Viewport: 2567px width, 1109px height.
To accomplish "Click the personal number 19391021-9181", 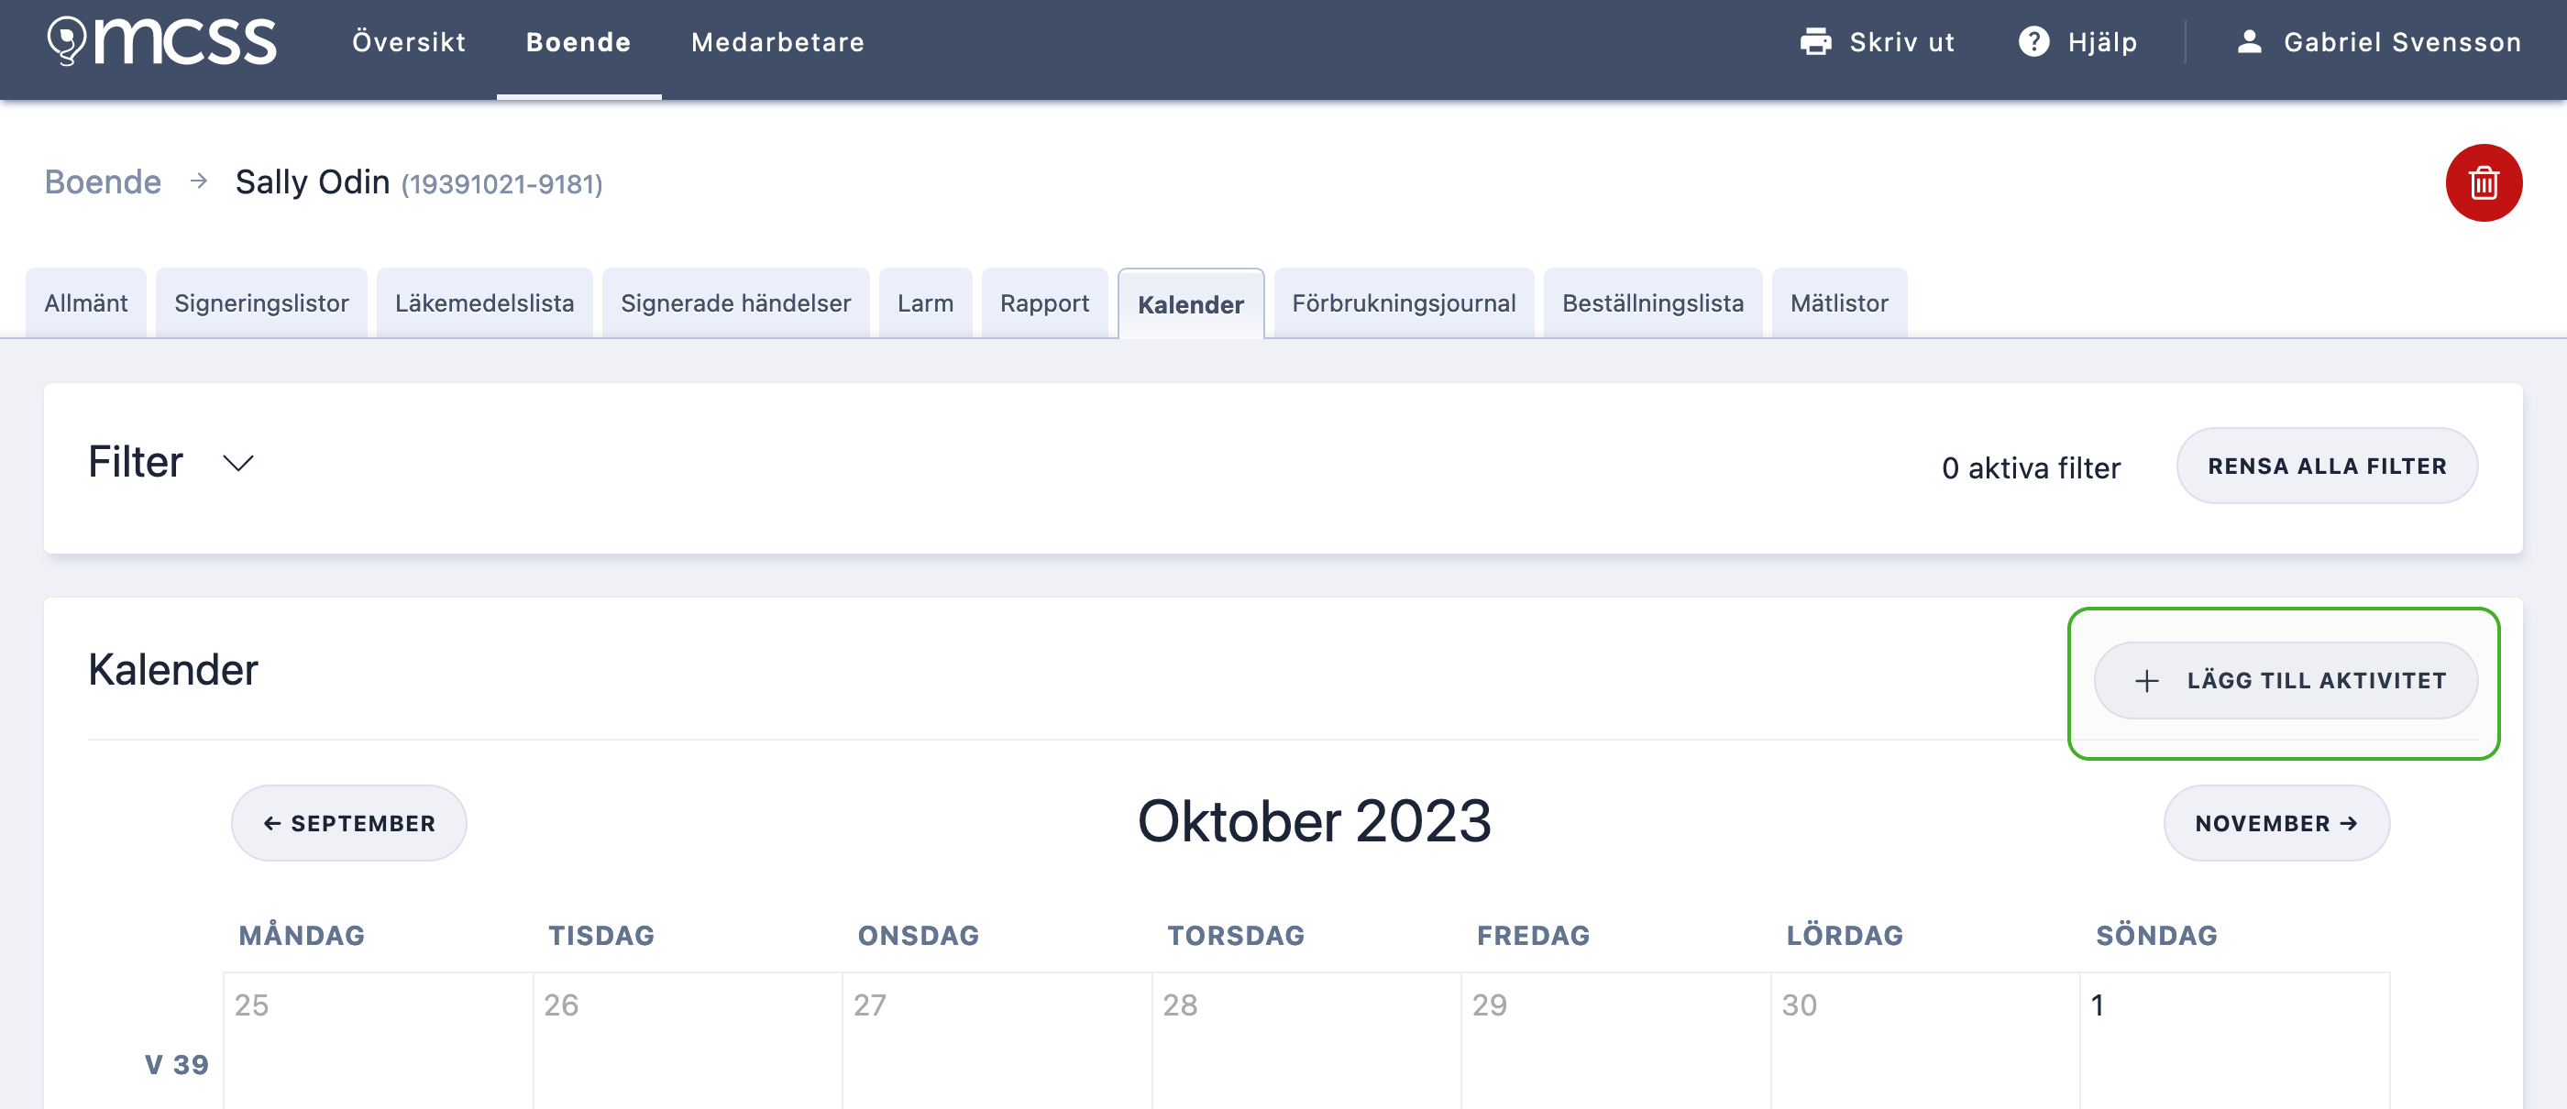I will (x=502, y=184).
